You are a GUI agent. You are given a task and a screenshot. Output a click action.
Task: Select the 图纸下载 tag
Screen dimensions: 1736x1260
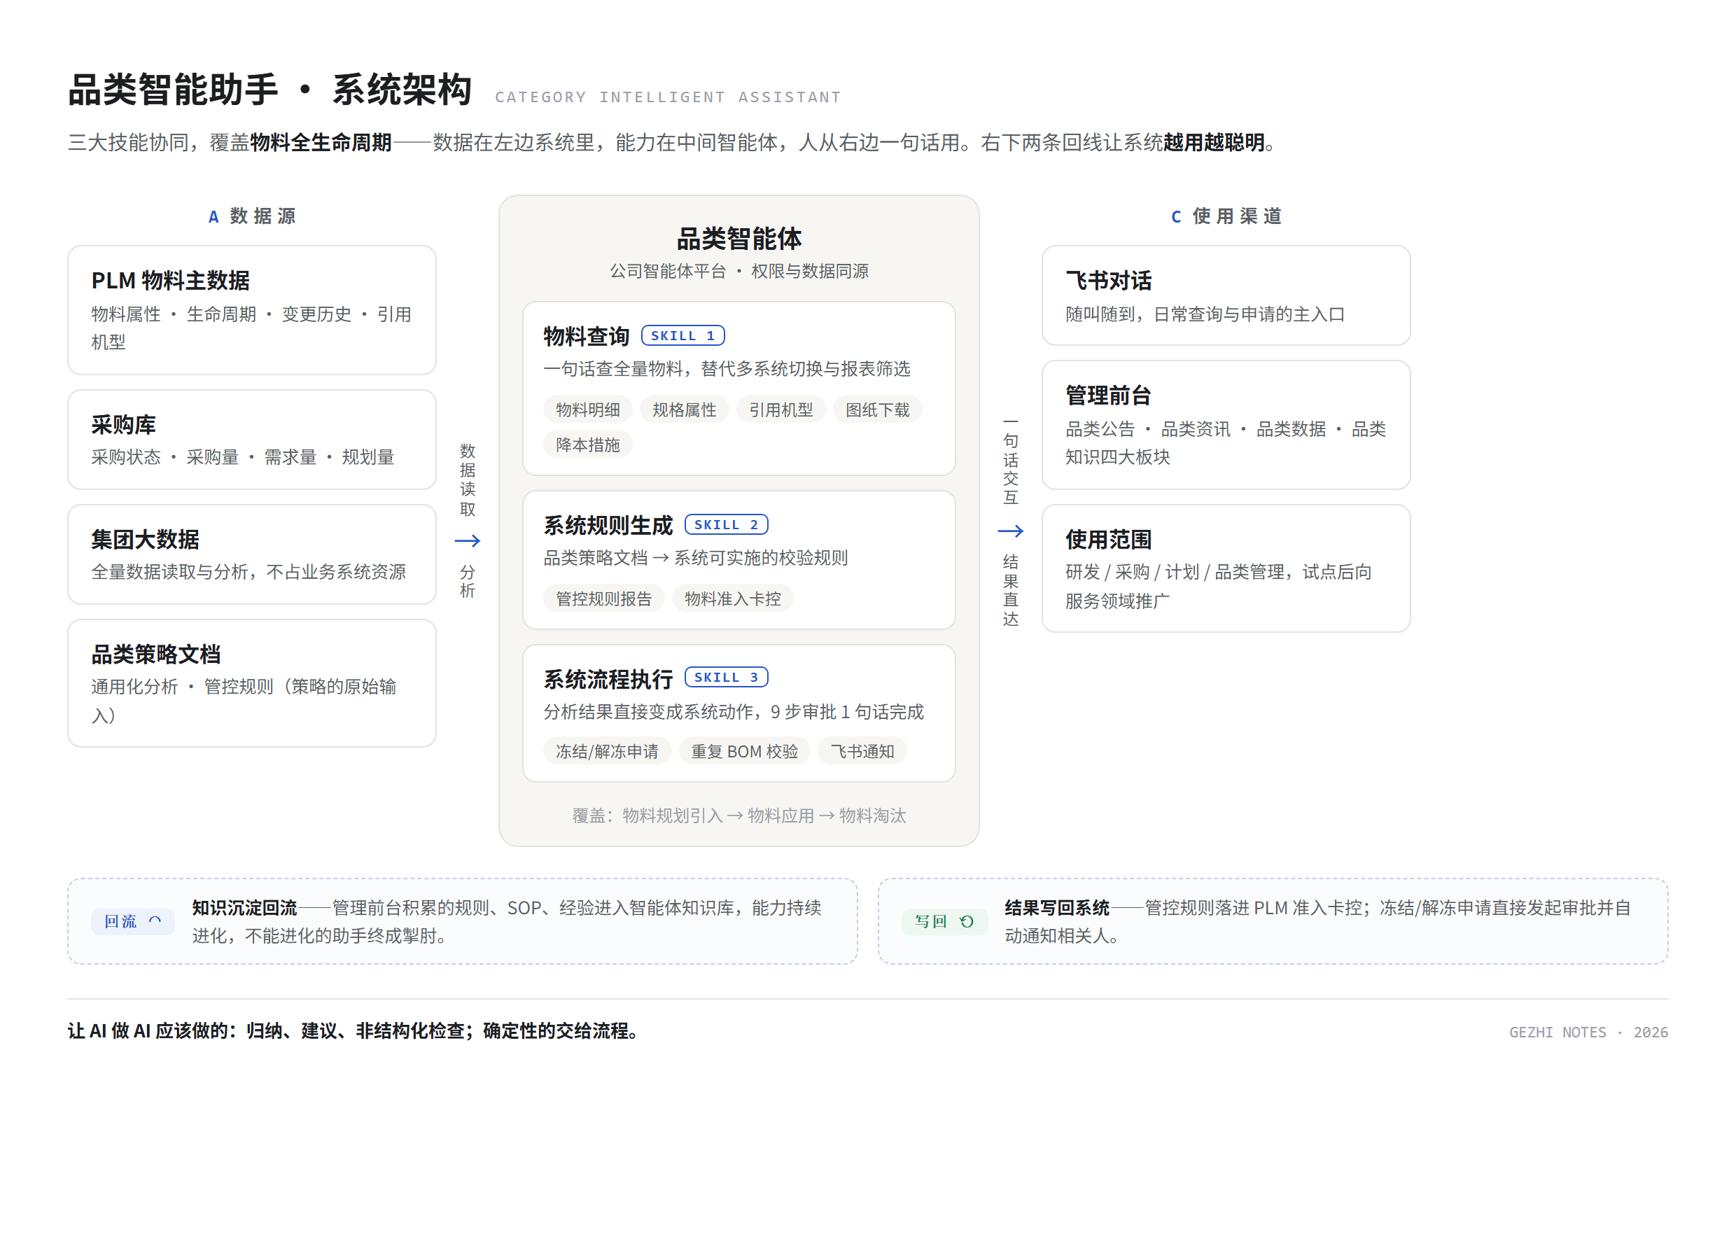click(877, 409)
